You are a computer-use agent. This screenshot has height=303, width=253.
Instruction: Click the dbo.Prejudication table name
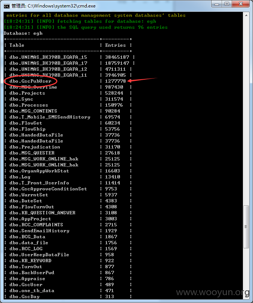tap(35, 147)
